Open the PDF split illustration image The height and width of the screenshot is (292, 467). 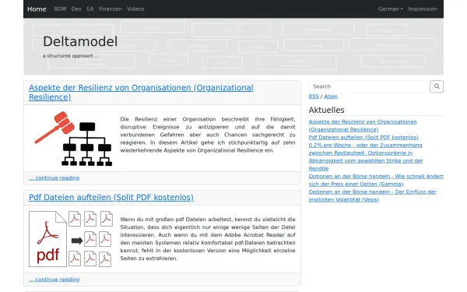click(x=71, y=239)
